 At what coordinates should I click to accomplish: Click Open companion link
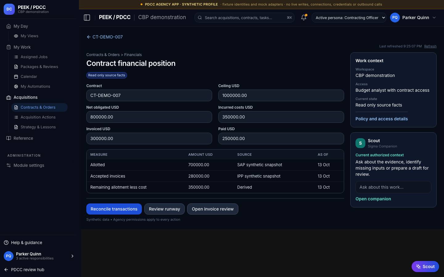click(x=373, y=199)
